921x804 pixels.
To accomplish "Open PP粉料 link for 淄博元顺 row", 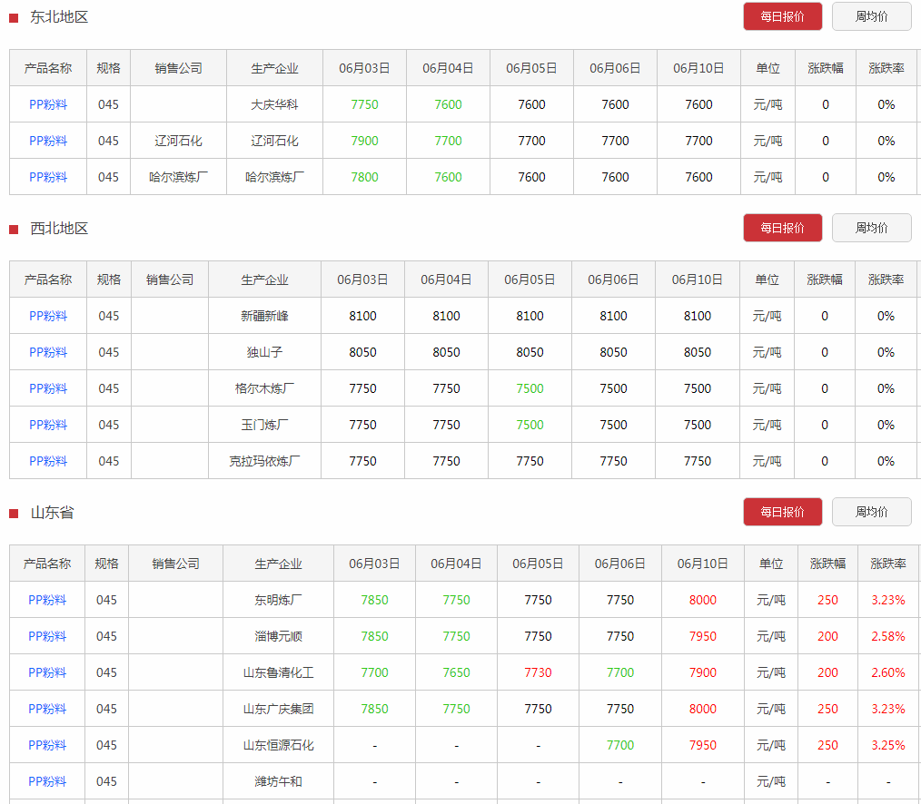I will pos(47,636).
